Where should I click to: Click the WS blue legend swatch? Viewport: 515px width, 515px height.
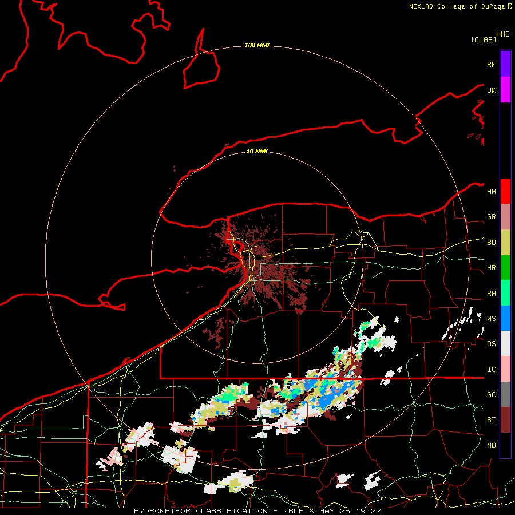(505, 318)
